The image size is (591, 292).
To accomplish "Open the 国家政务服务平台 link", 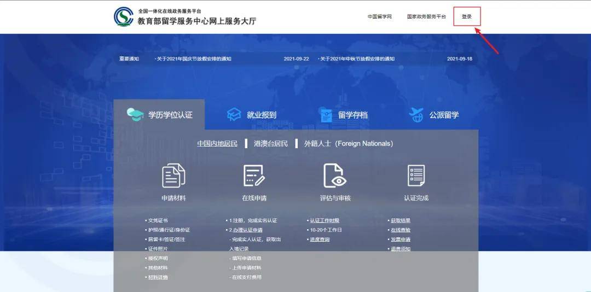I will click(426, 16).
